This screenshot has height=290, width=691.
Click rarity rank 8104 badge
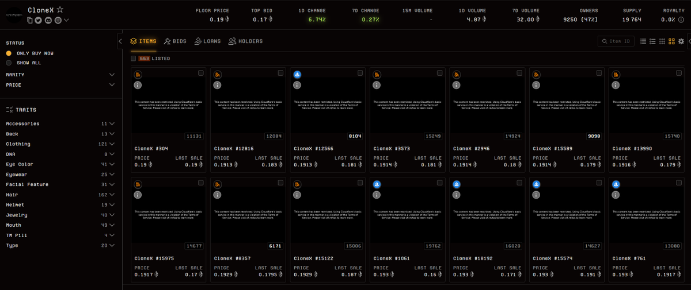[355, 136]
